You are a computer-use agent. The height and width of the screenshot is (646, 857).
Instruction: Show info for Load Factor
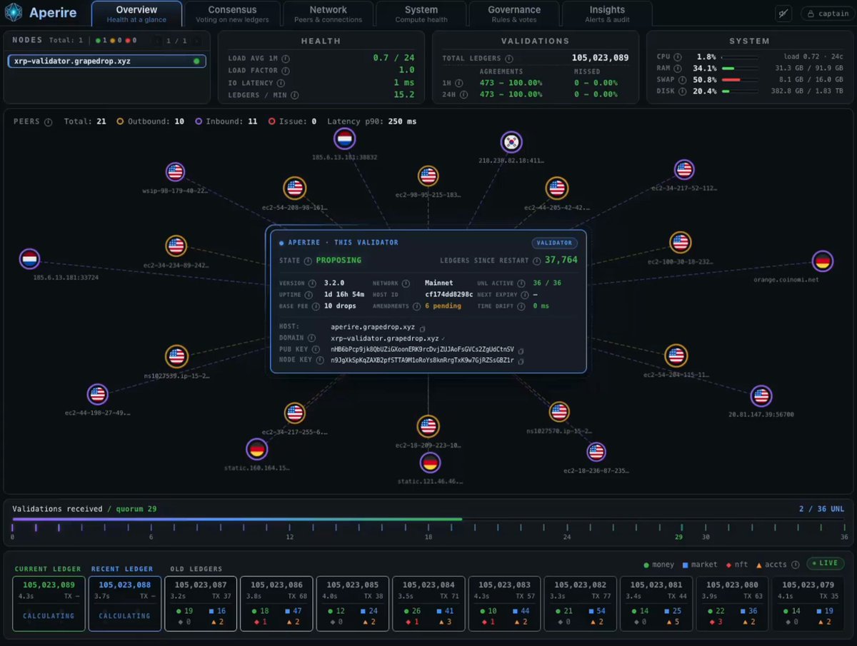(x=285, y=71)
